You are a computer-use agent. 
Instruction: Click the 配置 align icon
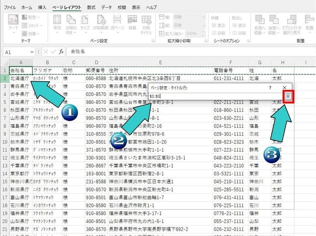pyautogui.click(x=310, y=20)
